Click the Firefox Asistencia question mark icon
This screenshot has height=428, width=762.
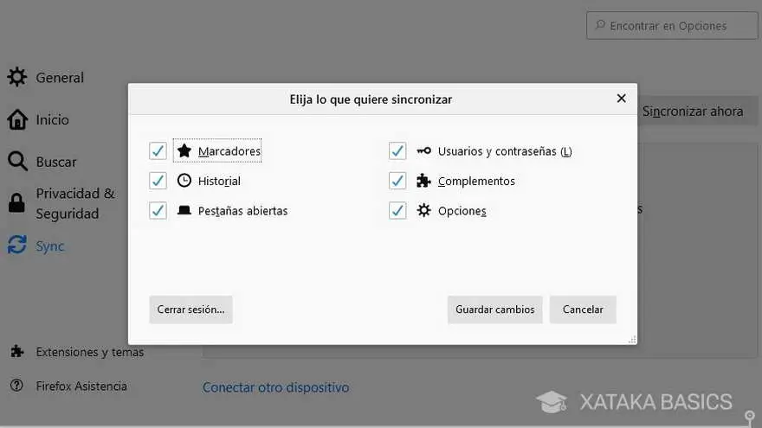(16, 386)
